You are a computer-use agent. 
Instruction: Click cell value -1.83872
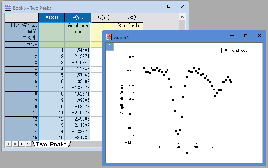78,132
